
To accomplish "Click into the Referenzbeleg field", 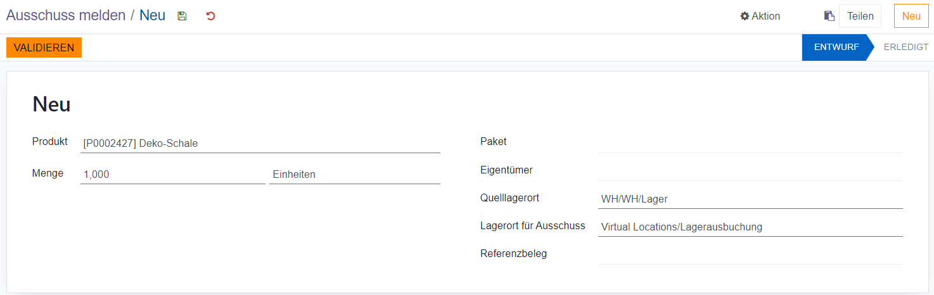I will click(750, 254).
